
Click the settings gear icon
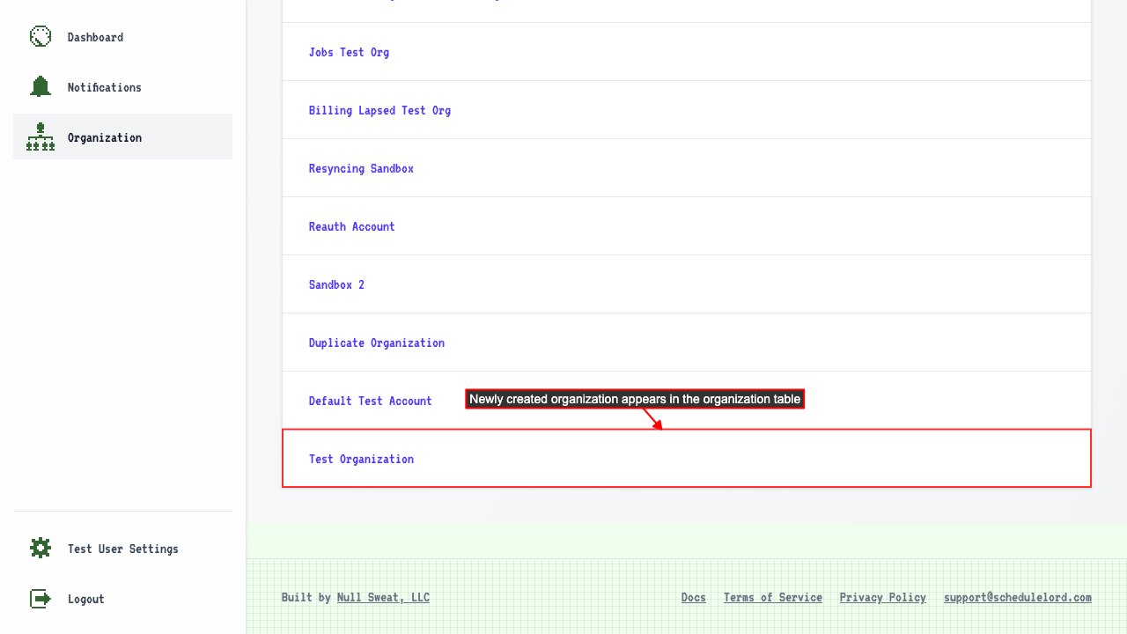[x=41, y=548]
